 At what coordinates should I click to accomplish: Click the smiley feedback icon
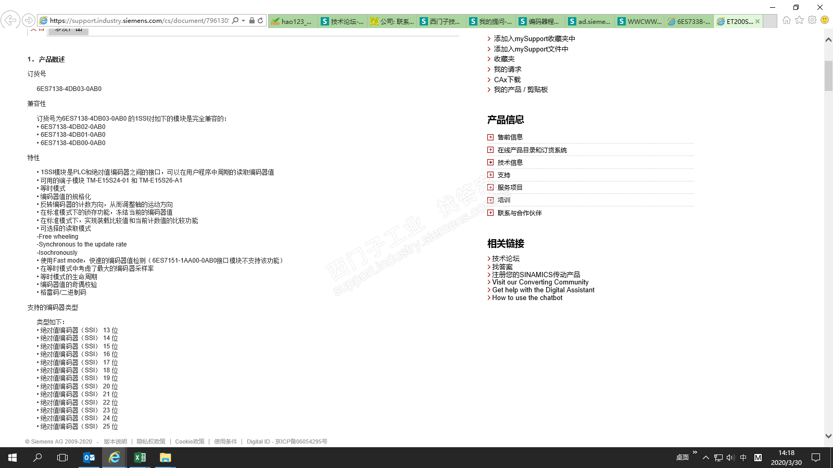pos(825,20)
